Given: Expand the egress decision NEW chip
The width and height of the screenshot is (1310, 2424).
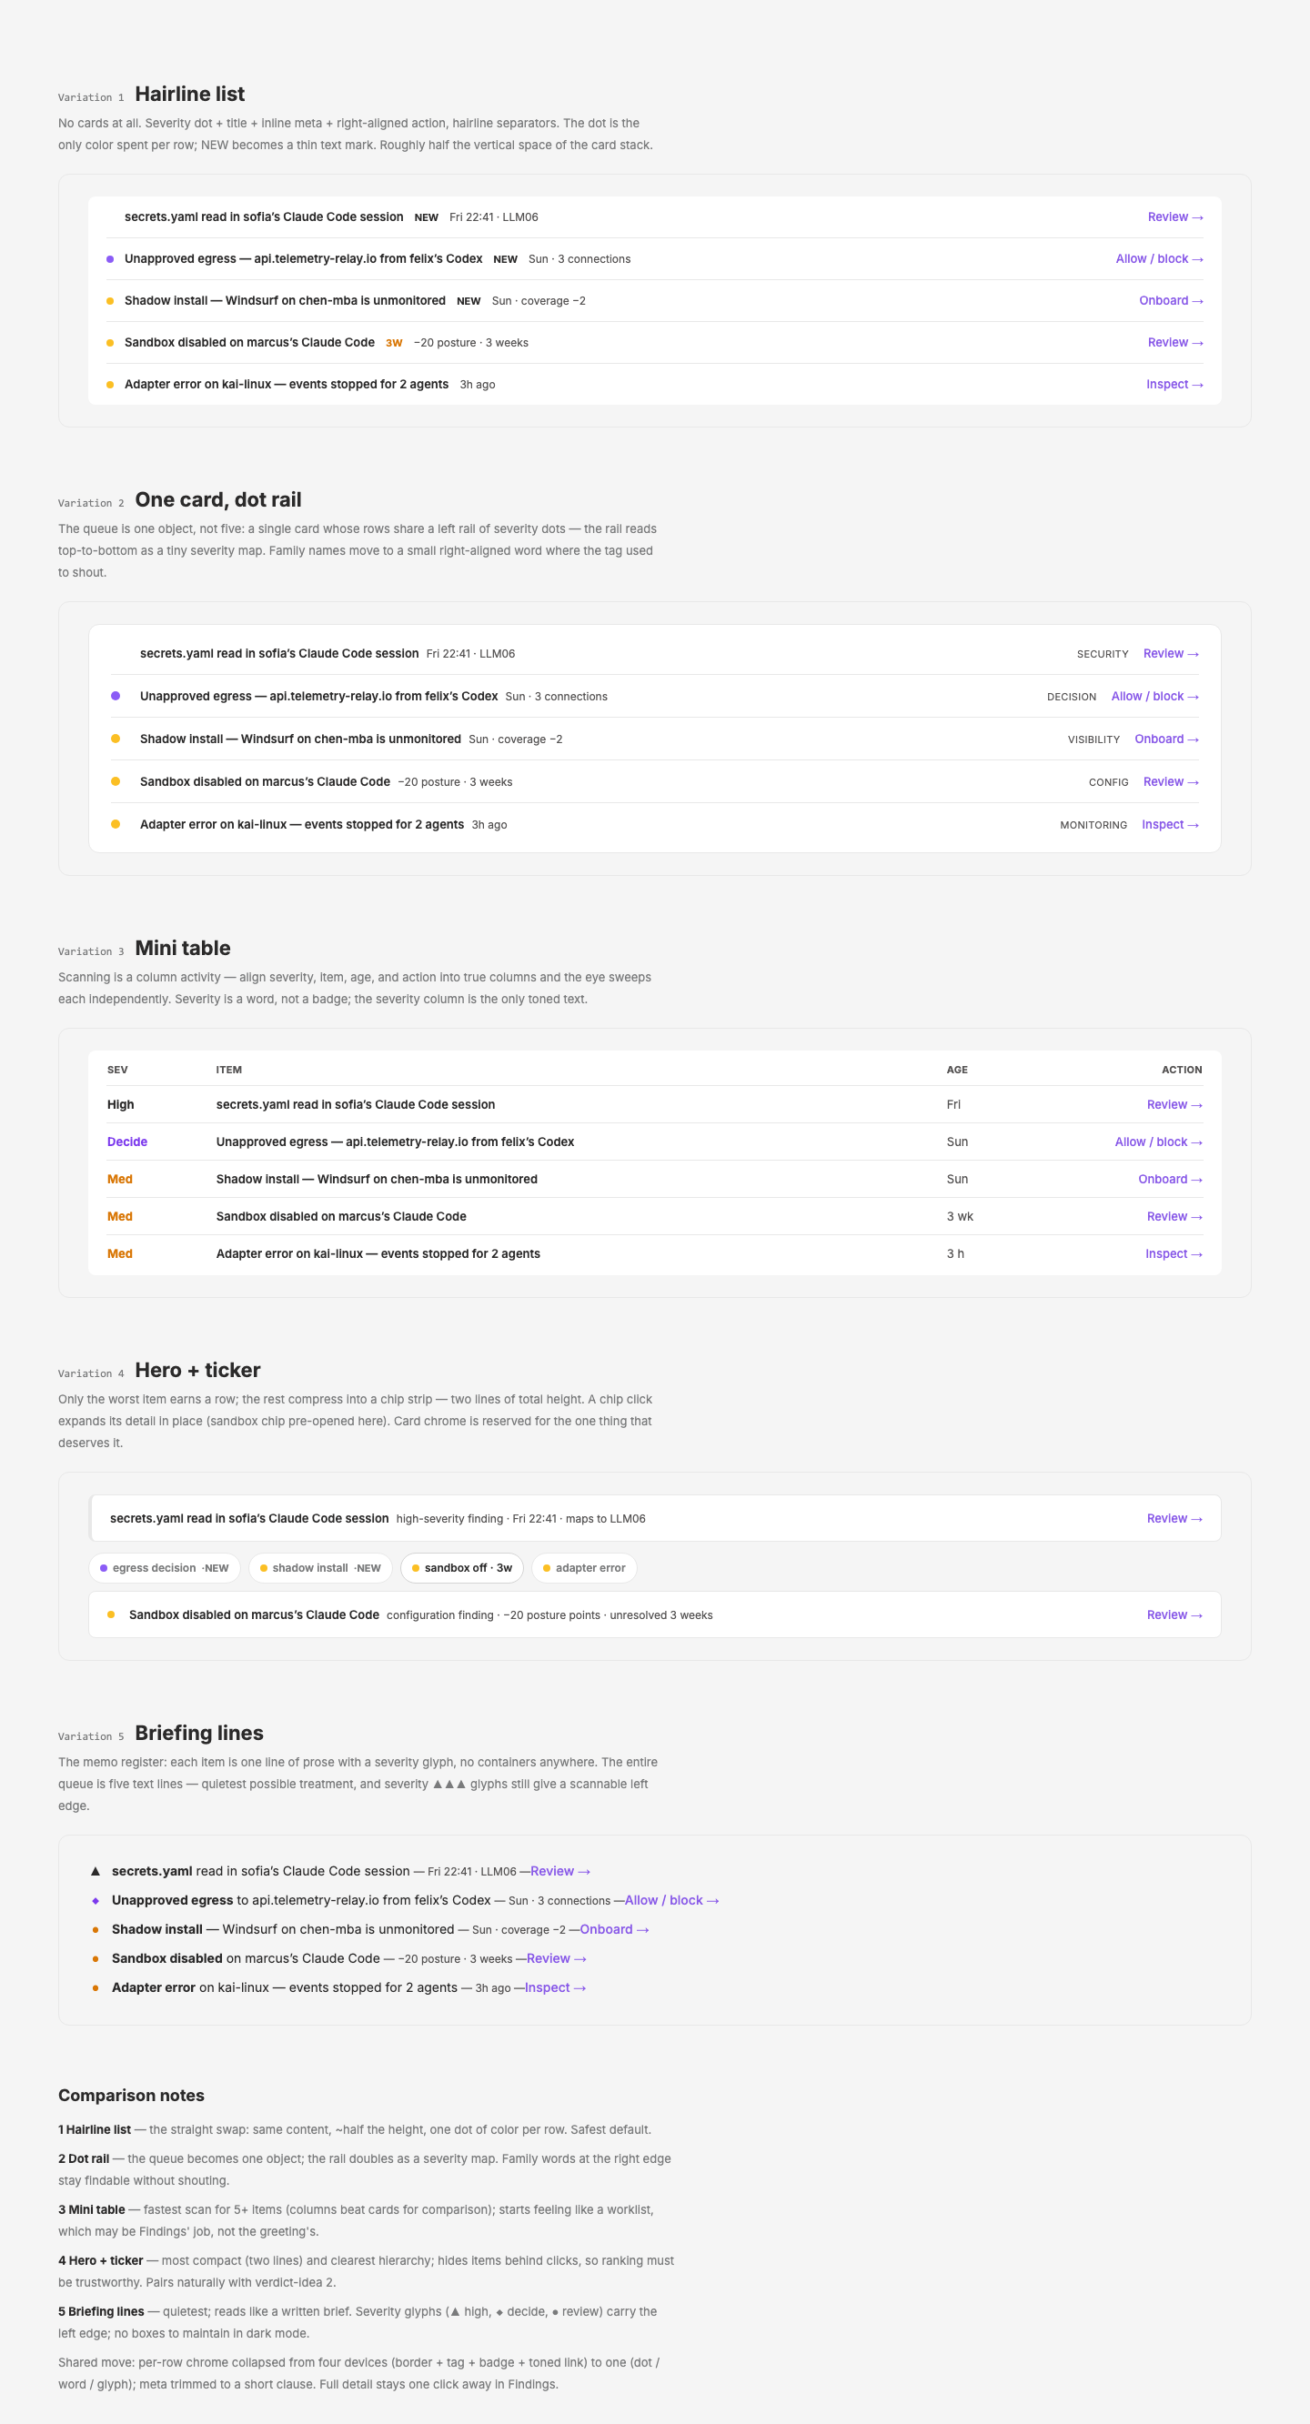Looking at the screenshot, I should click(x=165, y=1568).
